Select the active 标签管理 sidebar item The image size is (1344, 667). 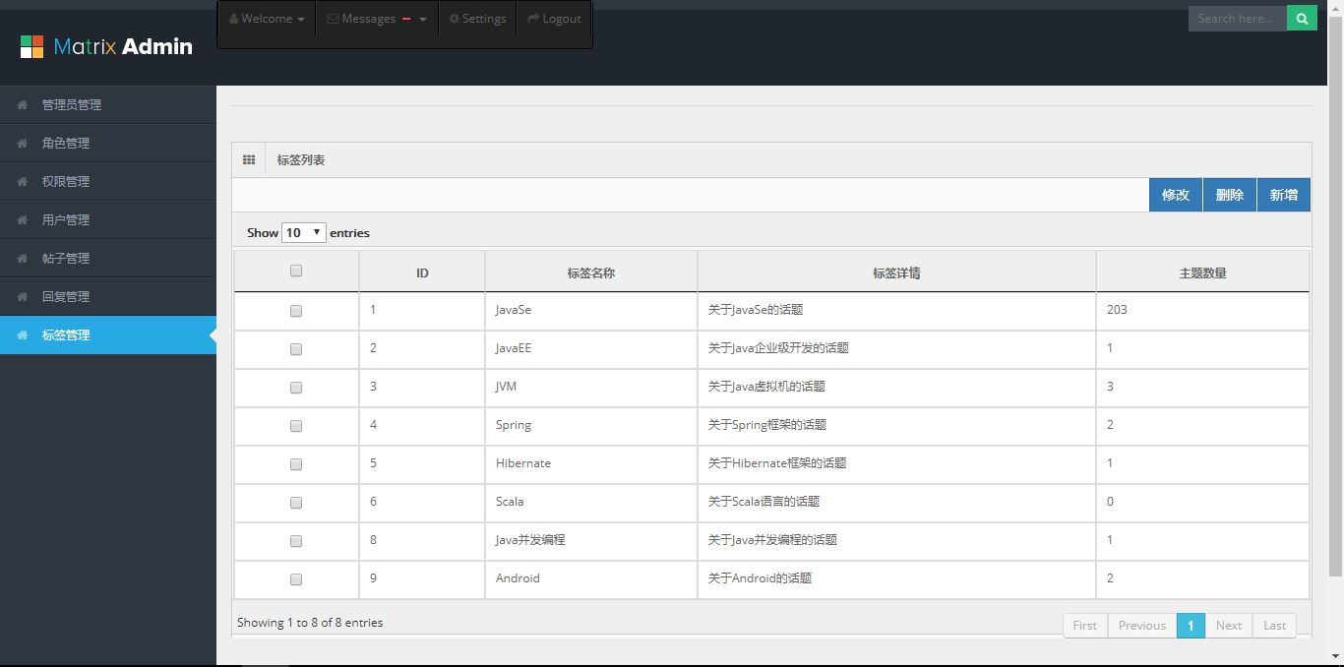[108, 334]
